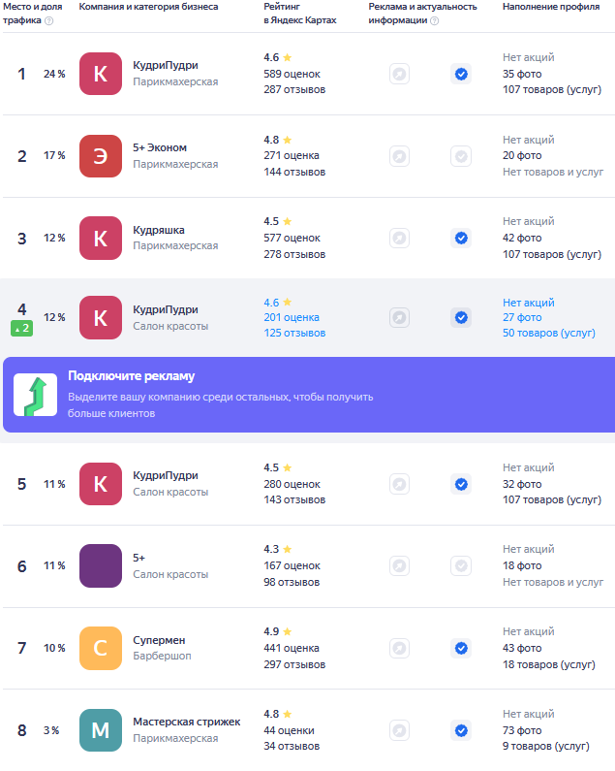This screenshot has width=615, height=771.
Task: Click the grey verification checkmark for 5+ salon
Action: click(461, 566)
